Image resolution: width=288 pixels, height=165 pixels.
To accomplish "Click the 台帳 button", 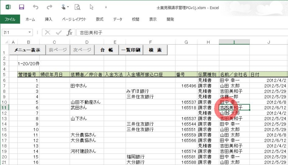I will pyautogui.click(x=107, y=50).
